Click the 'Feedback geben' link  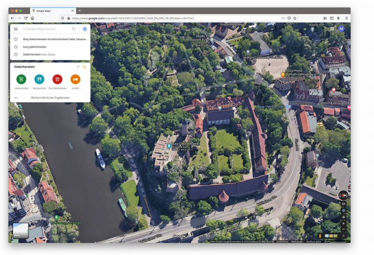pyautogui.click(x=314, y=241)
